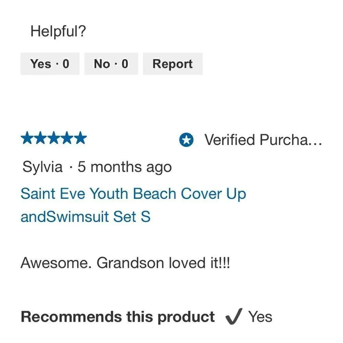343x343 pixels.
Task: Click the recommendation checkmark icon
Action: (x=234, y=316)
